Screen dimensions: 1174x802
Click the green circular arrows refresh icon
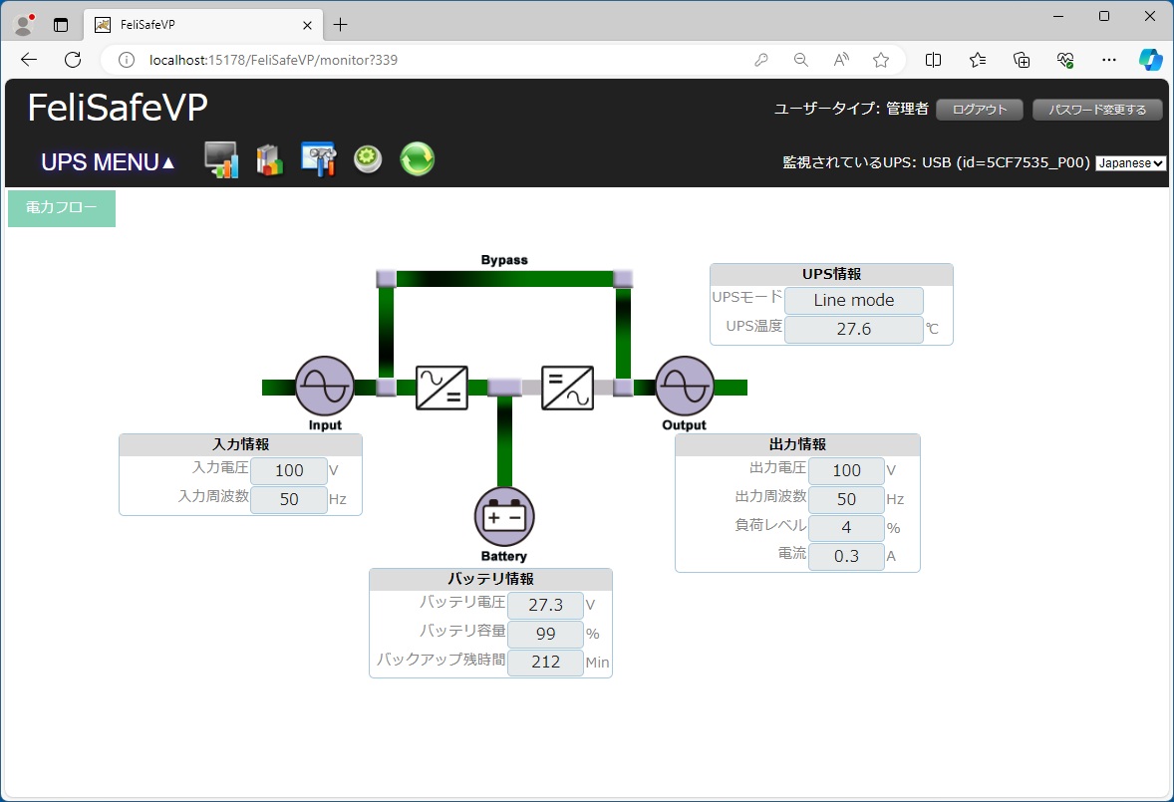(417, 159)
